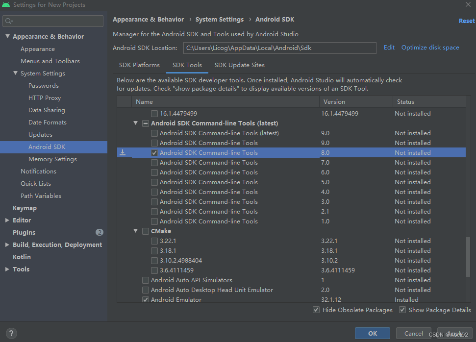This screenshot has height=342, width=476.
Task: Expand the Editor settings section
Action: (7, 220)
